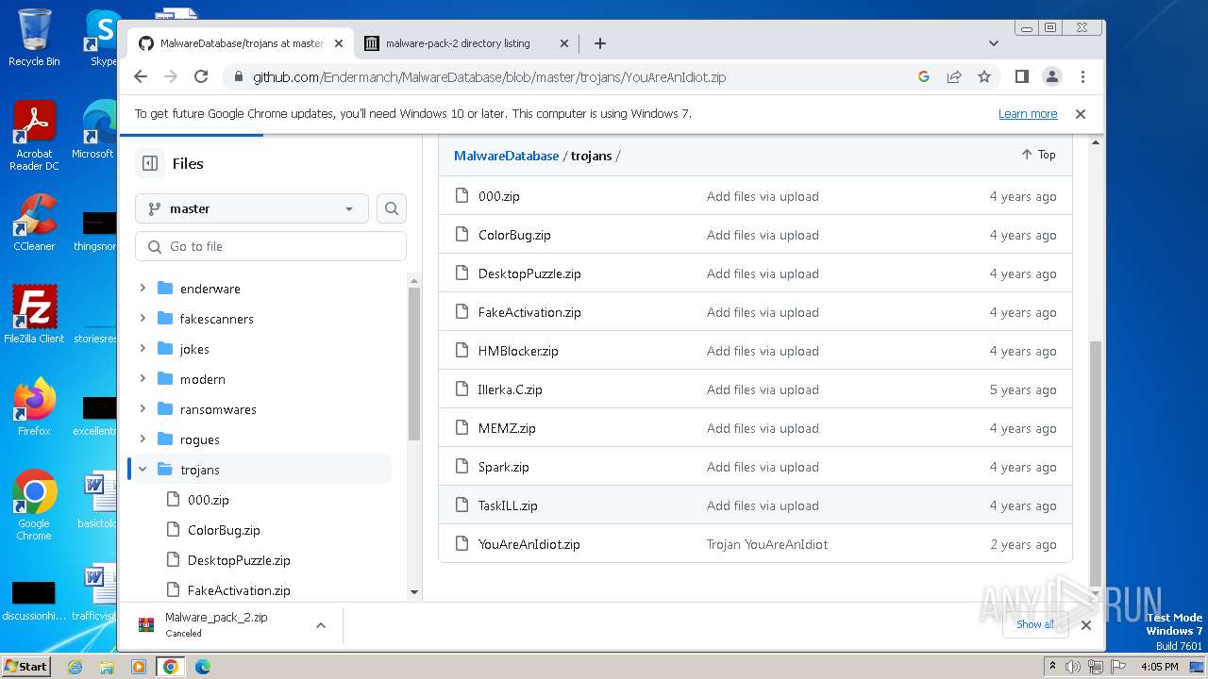Select DesktopPuzzle.zip in the file tree
The height and width of the screenshot is (679, 1208).
(x=239, y=560)
